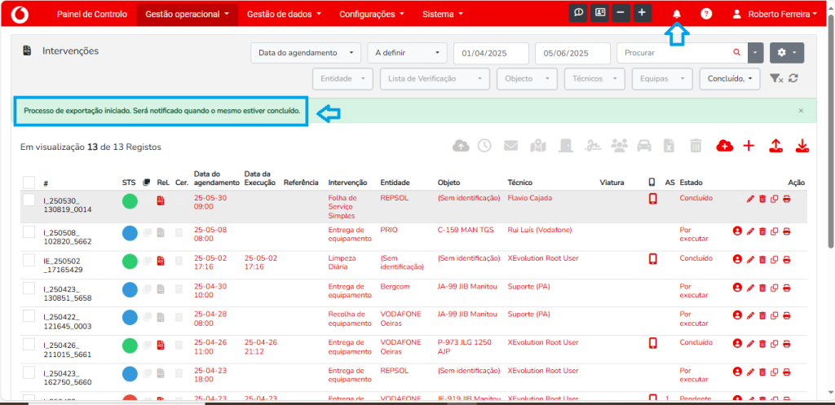Viewport: 835px width, 405px height.
Task: Click the grey envelope email icon
Action: tap(510, 146)
